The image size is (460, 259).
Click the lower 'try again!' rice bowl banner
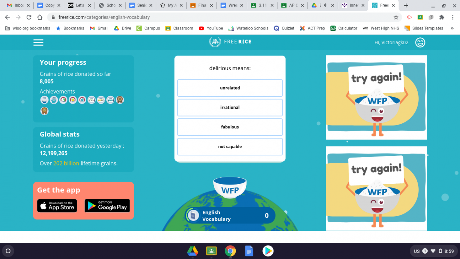click(376, 188)
